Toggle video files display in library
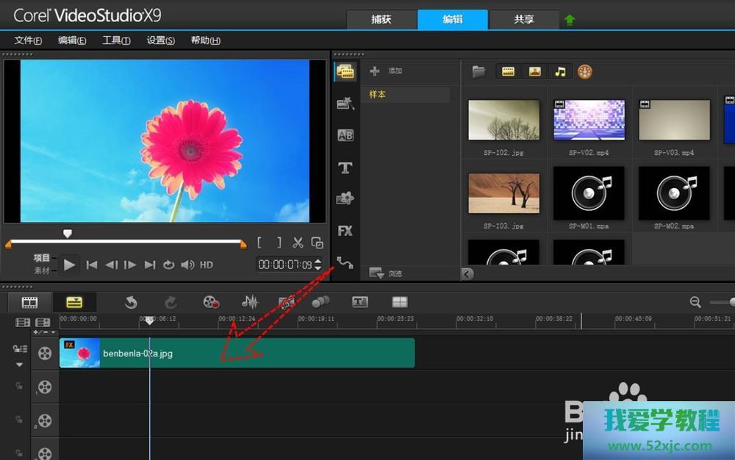 [x=507, y=71]
